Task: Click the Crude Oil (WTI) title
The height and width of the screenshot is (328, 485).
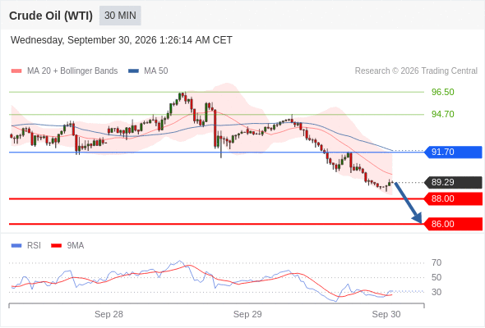Action: [51, 16]
